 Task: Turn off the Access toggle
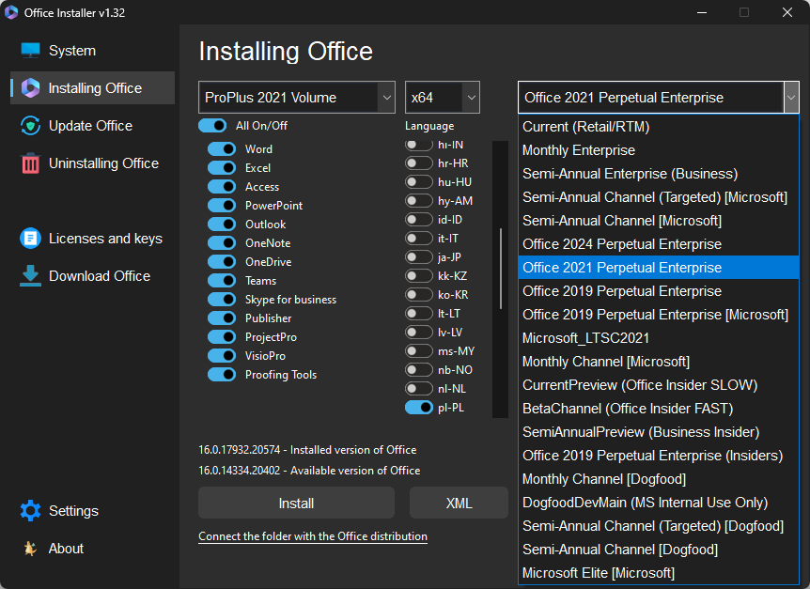222,186
